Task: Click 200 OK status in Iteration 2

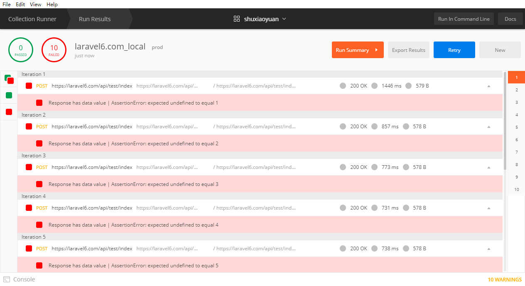Action: coord(358,127)
